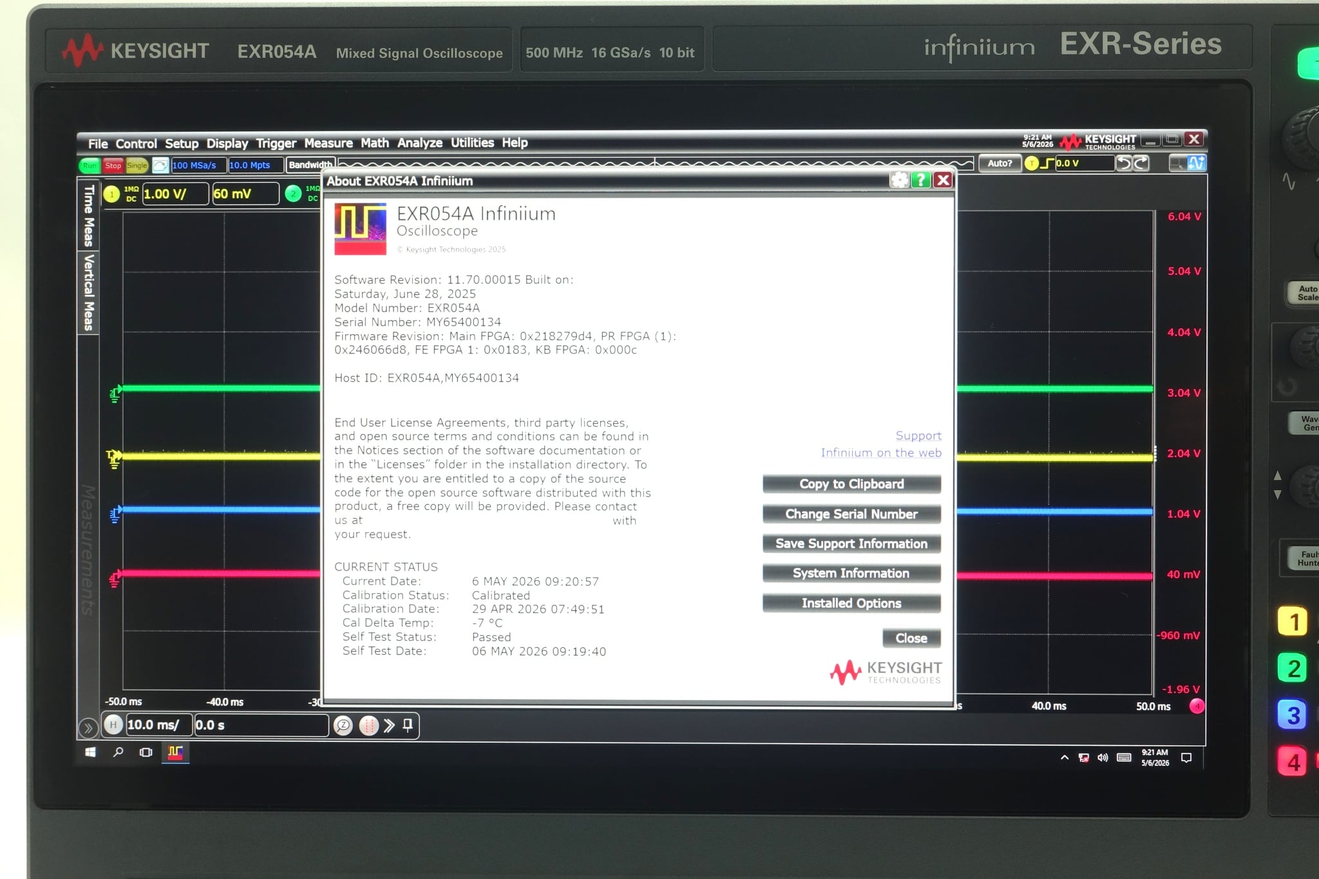The image size is (1319, 879).
Task: Click the 10.0 ms/ timebase scale field
Action: (x=158, y=725)
